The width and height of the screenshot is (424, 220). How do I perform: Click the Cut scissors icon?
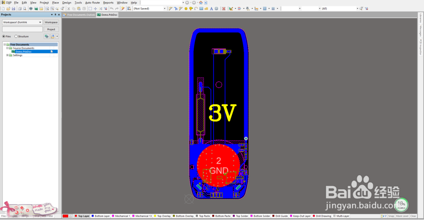[x=69, y=8]
